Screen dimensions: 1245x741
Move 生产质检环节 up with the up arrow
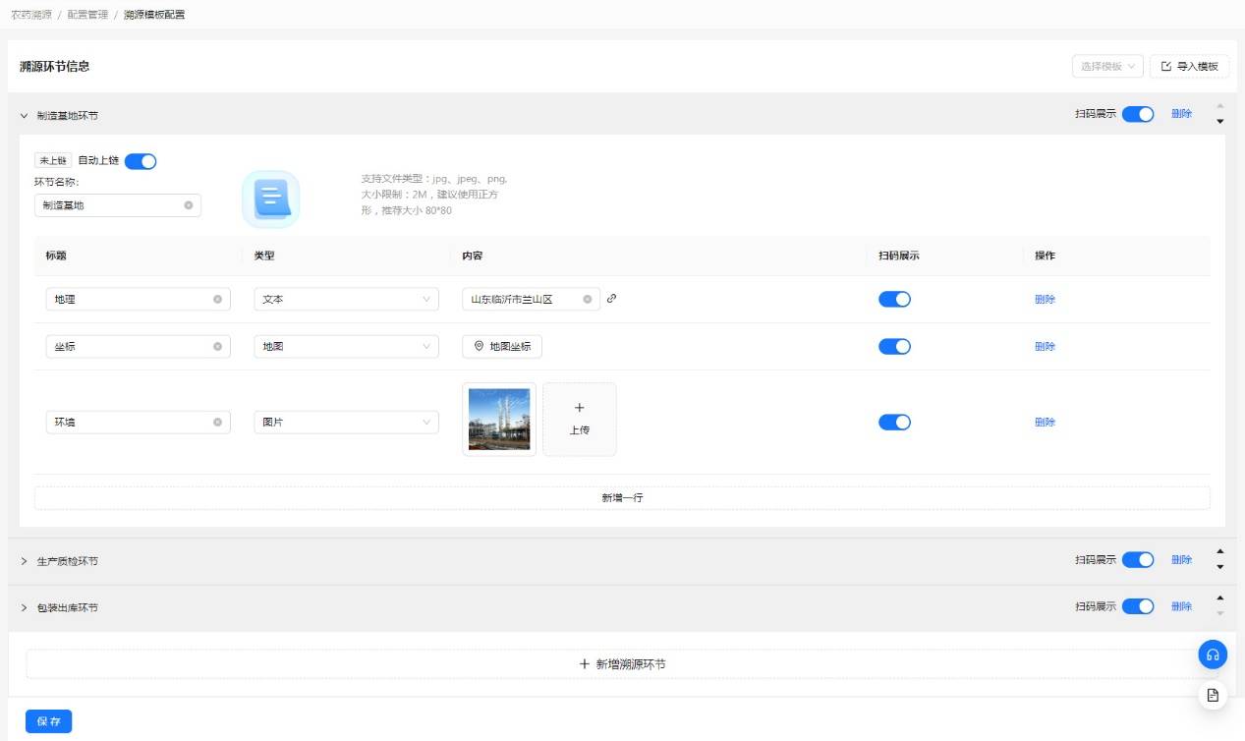1220,551
